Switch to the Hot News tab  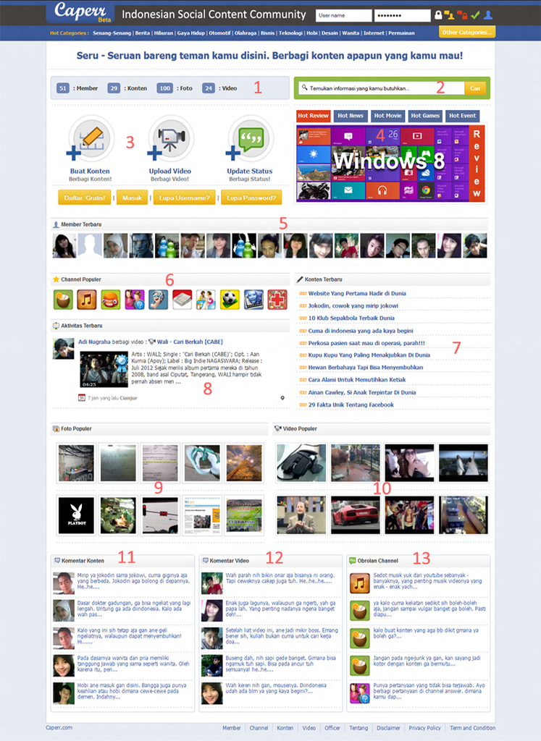point(351,115)
